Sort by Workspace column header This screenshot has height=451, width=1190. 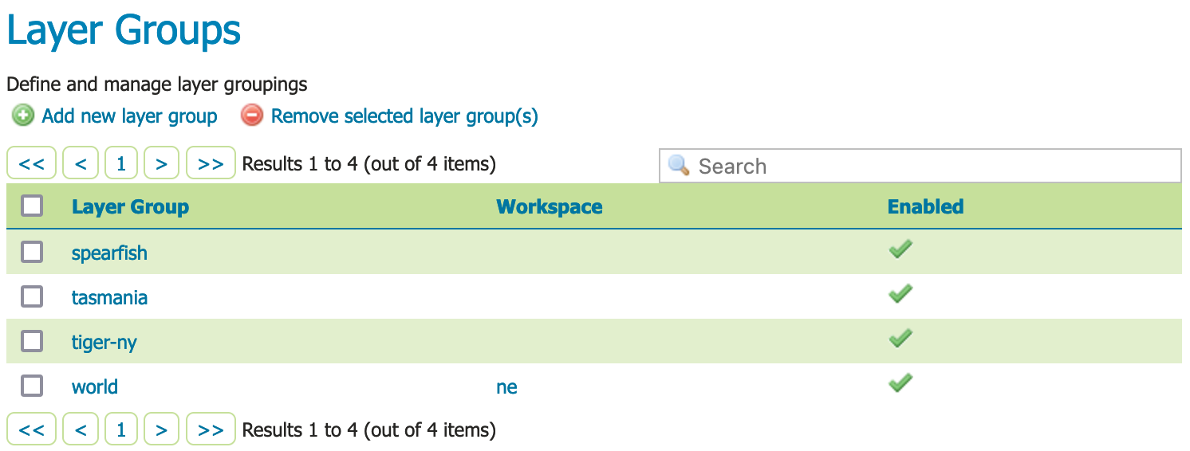coord(549,207)
